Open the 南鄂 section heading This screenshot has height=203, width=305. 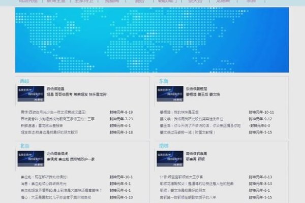(x=164, y=146)
